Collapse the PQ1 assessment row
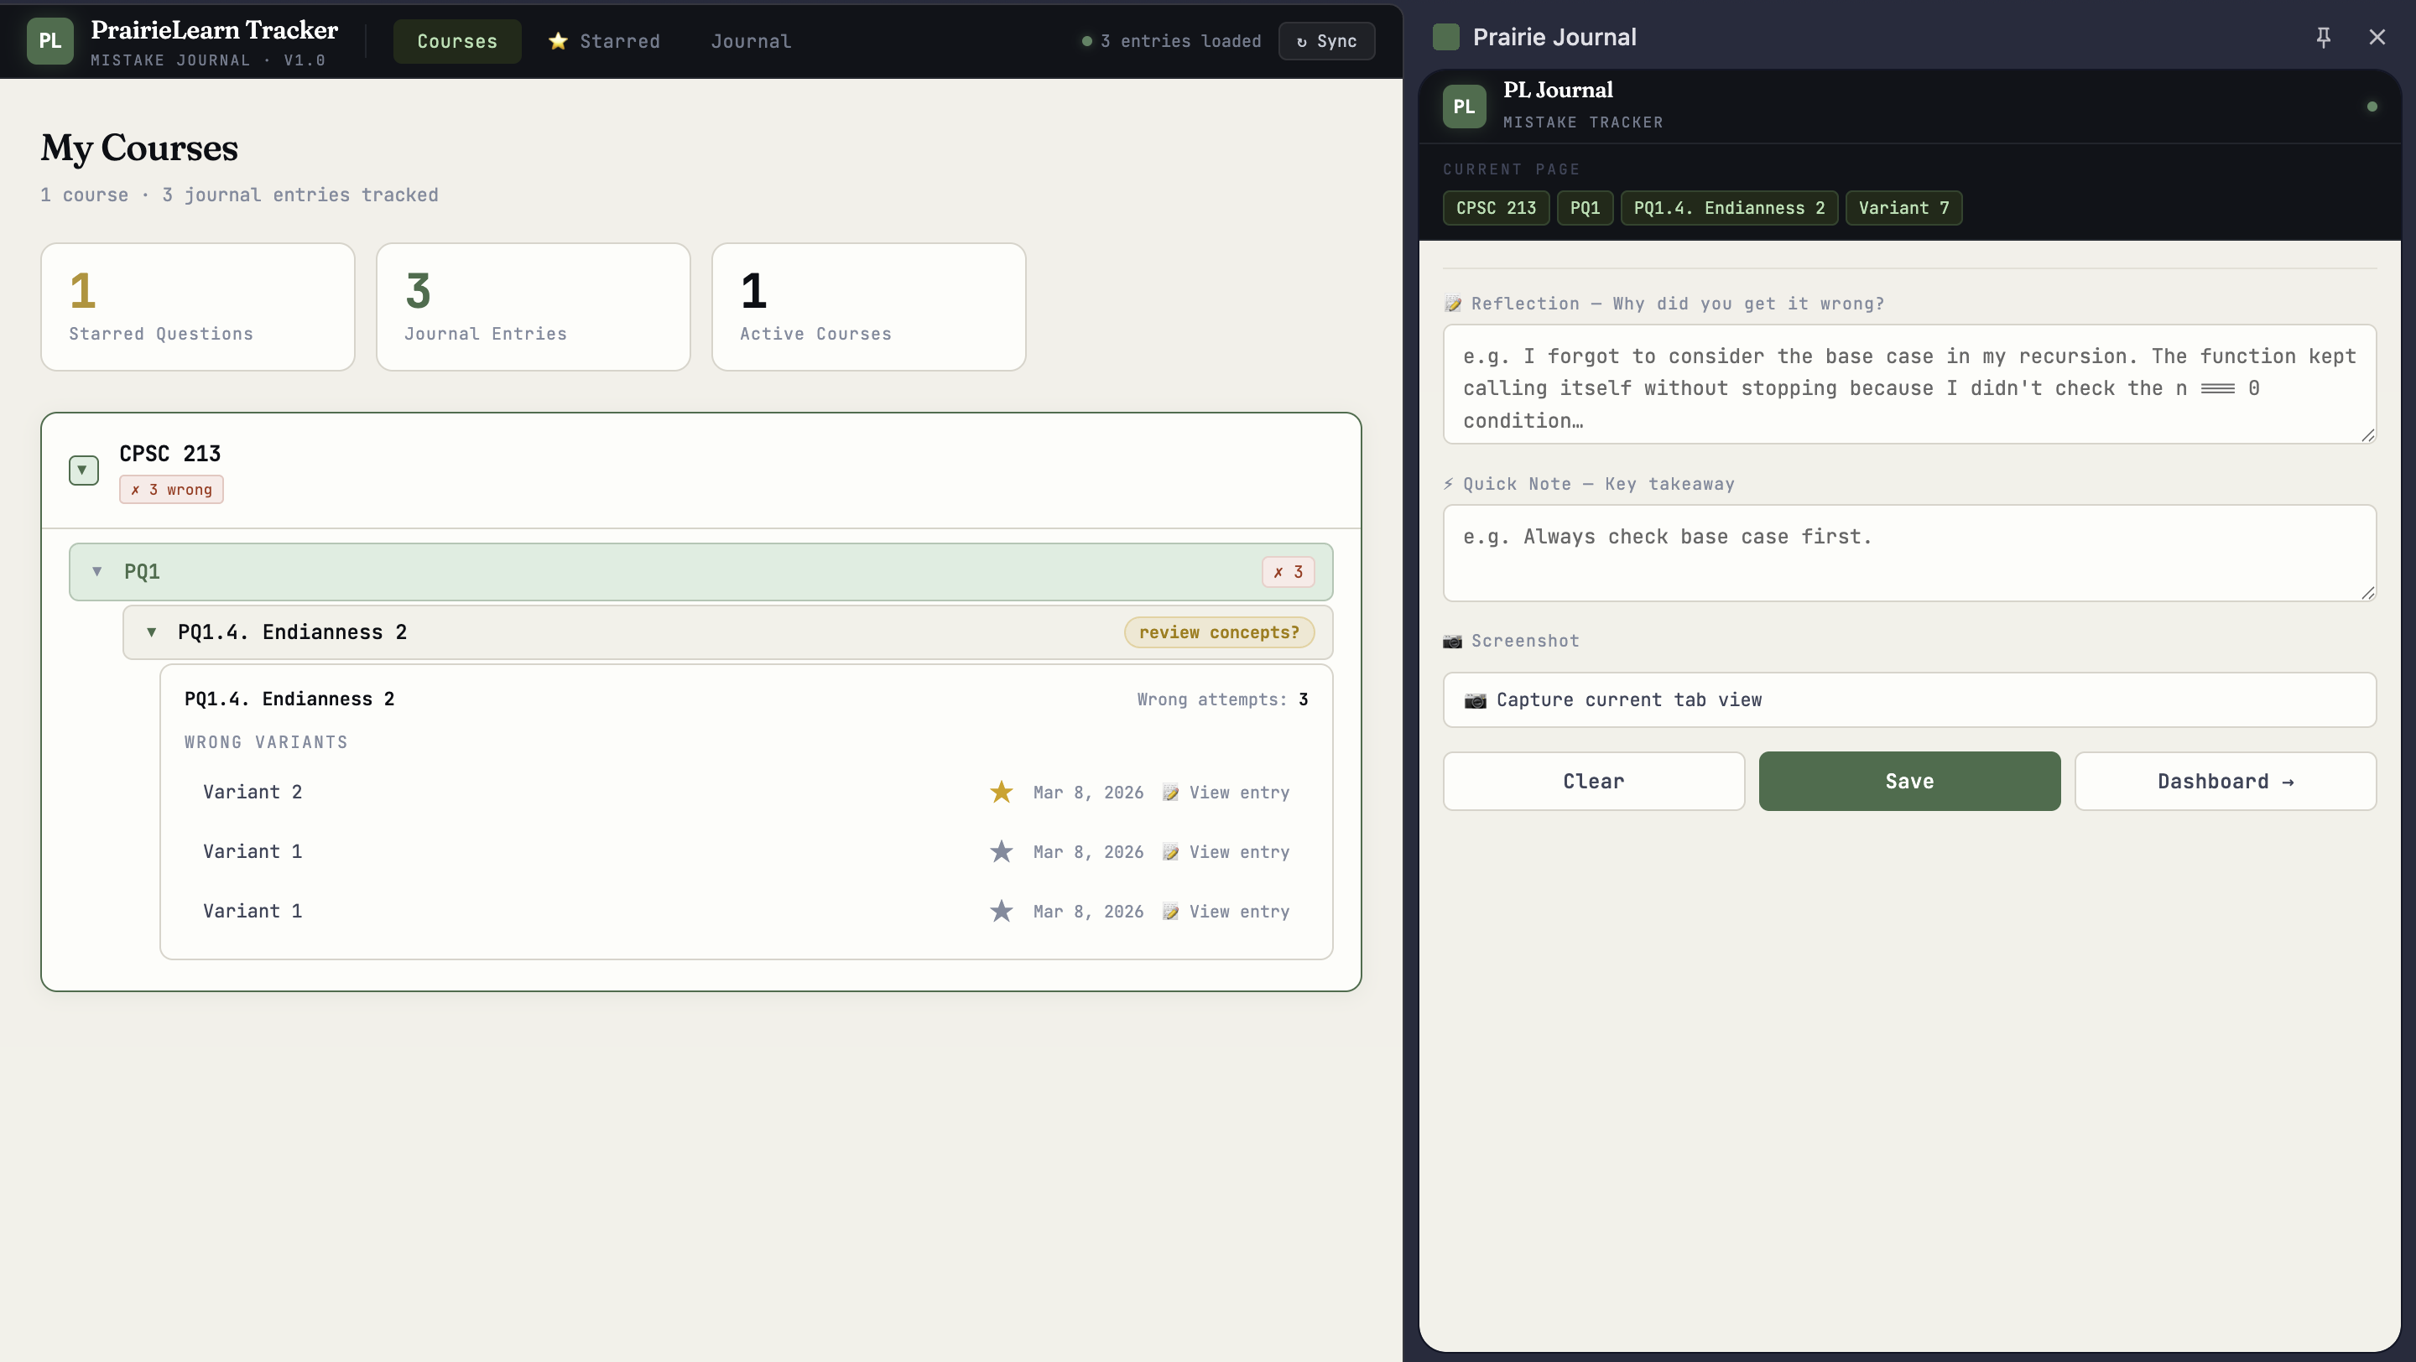 pyautogui.click(x=96, y=571)
